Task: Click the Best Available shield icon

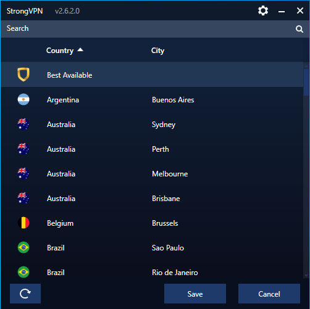Action: (x=23, y=75)
